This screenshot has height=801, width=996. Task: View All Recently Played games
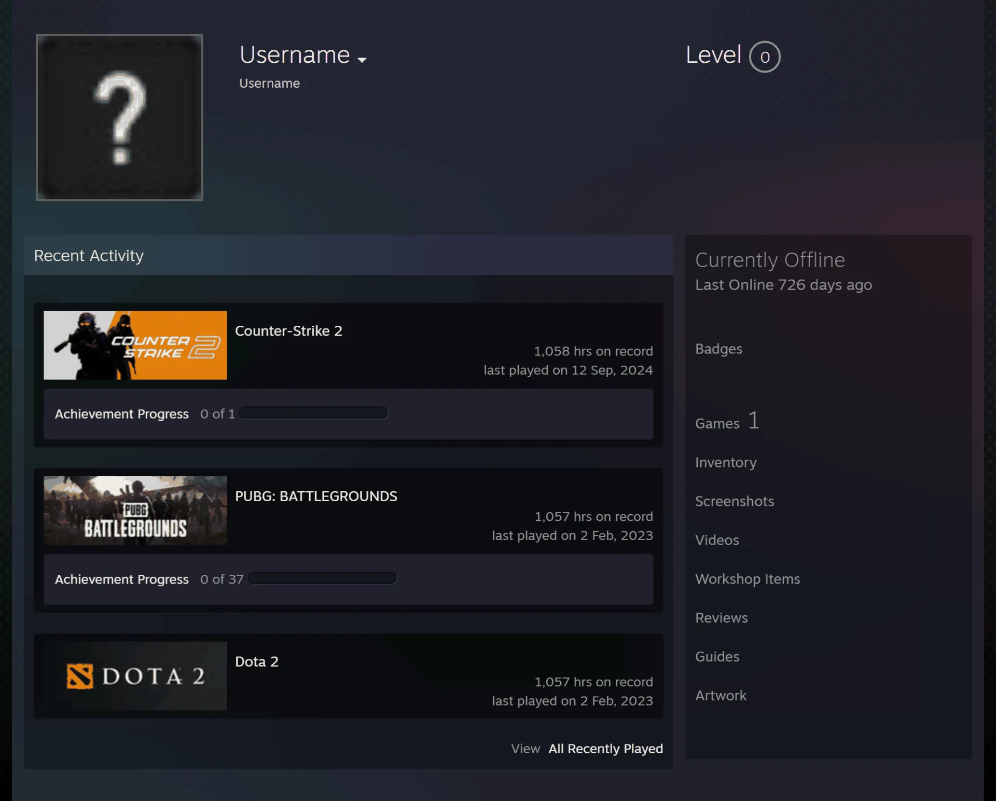point(605,749)
